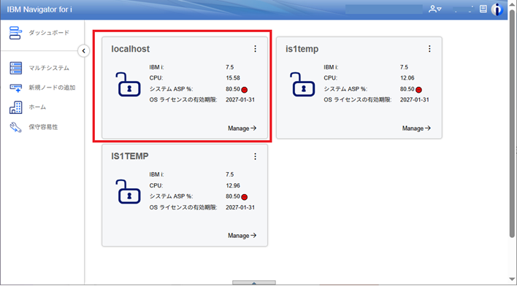Click the localhost card title
Screen dimensions: 517x286
point(130,49)
